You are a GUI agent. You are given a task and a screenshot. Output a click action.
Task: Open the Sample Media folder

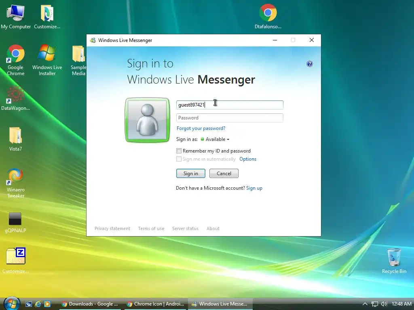[x=78, y=60]
